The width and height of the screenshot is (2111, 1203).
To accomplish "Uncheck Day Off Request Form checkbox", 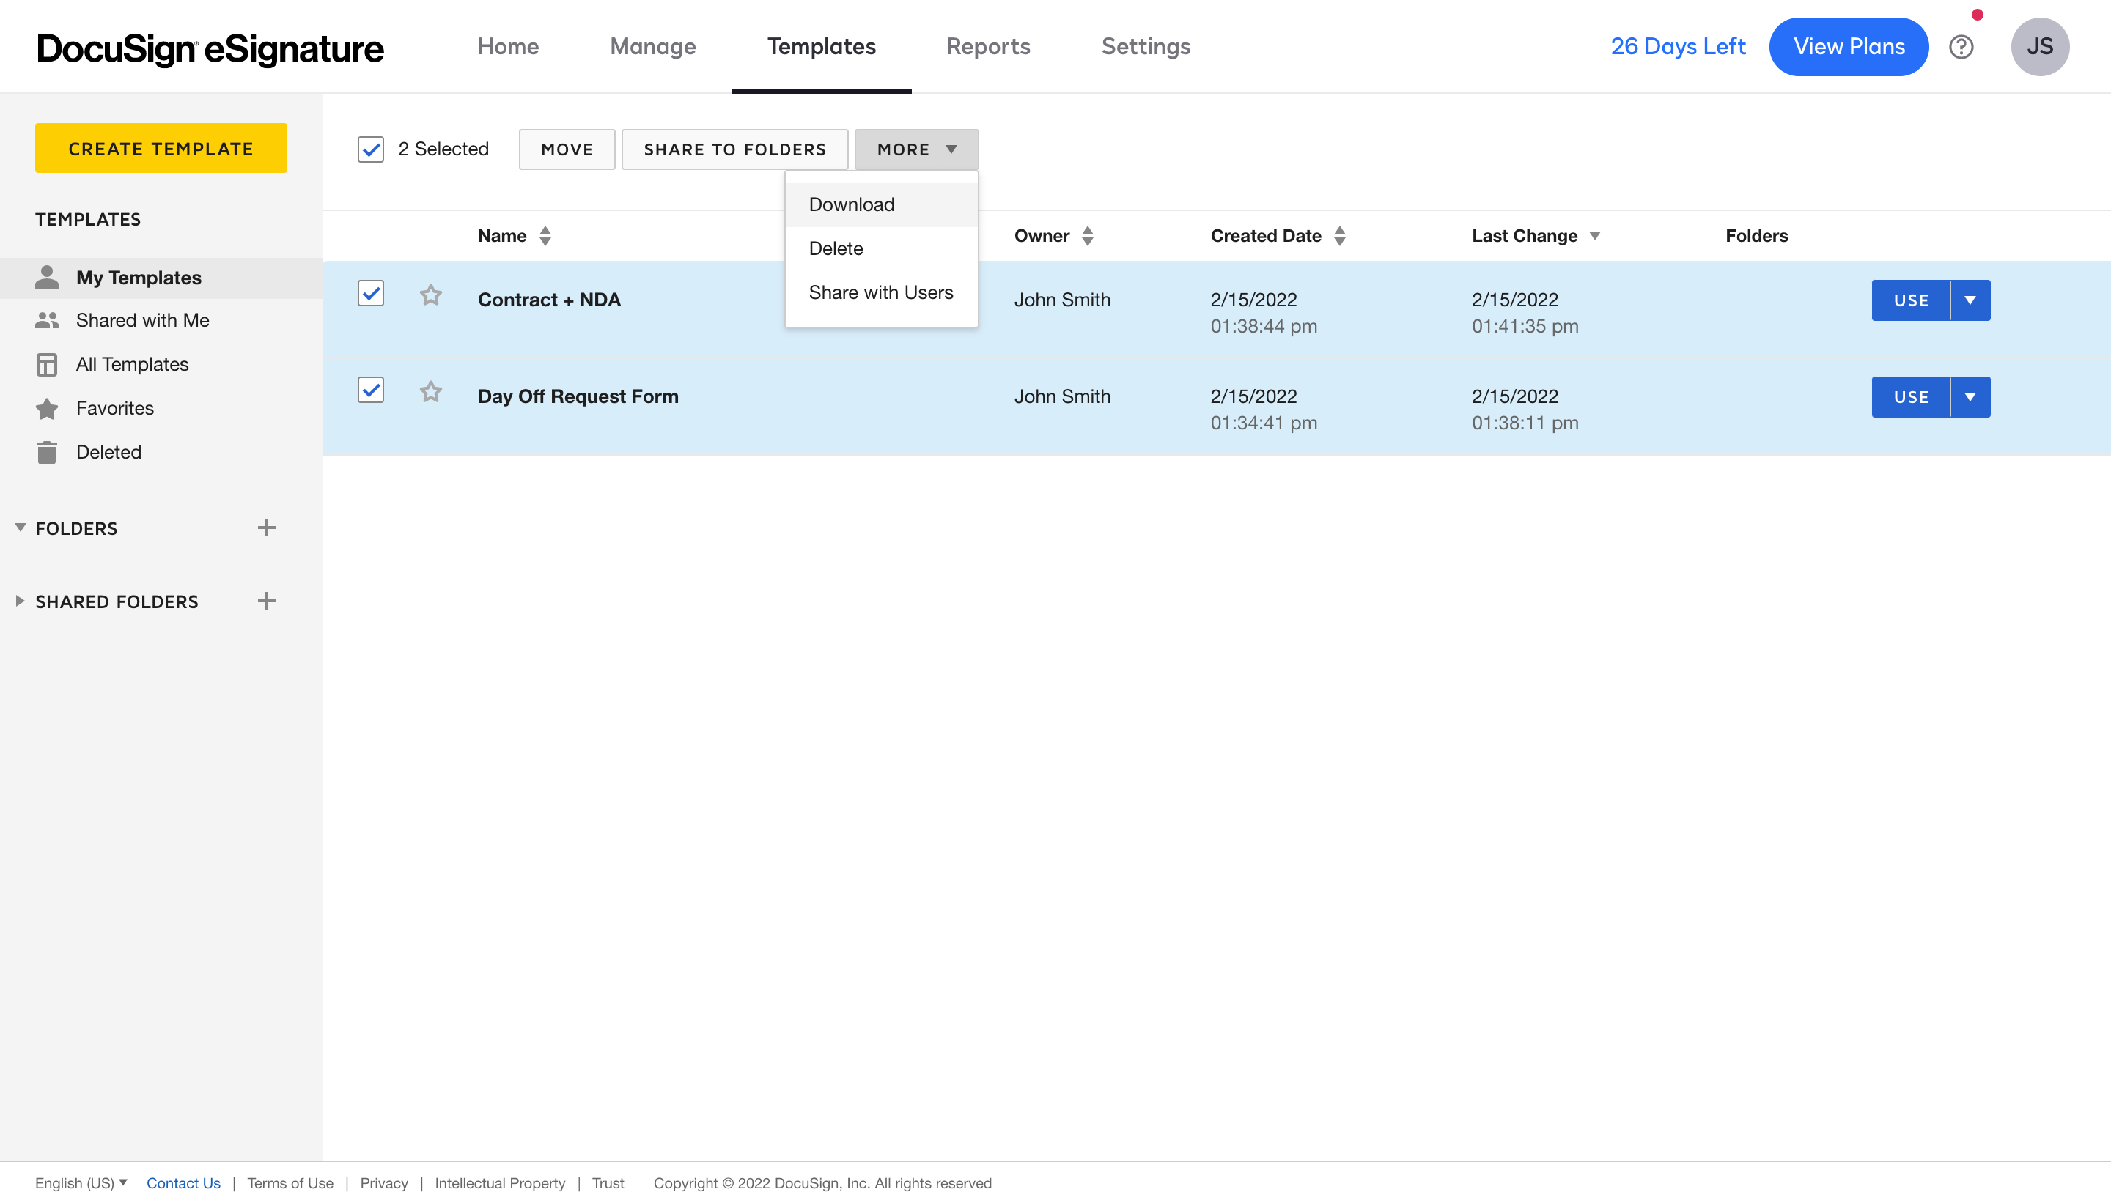I will 370,390.
